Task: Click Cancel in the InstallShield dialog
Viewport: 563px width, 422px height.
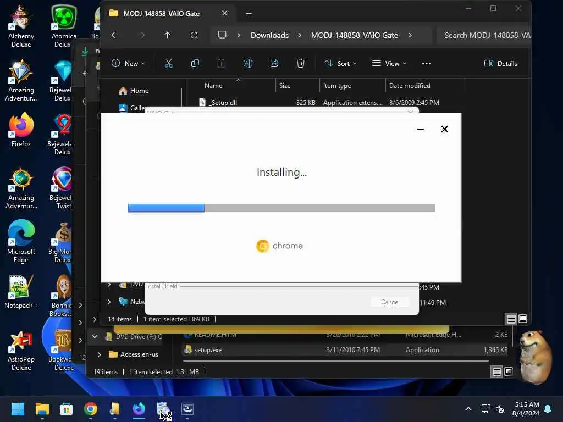Action: [390, 302]
